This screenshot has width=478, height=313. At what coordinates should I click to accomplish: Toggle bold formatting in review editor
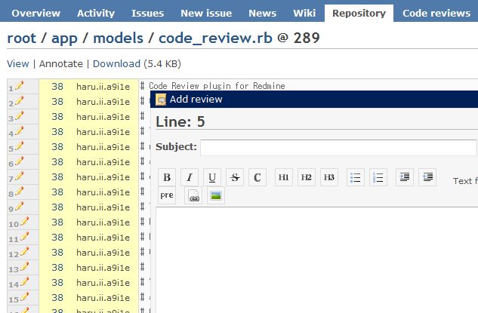tap(167, 177)
